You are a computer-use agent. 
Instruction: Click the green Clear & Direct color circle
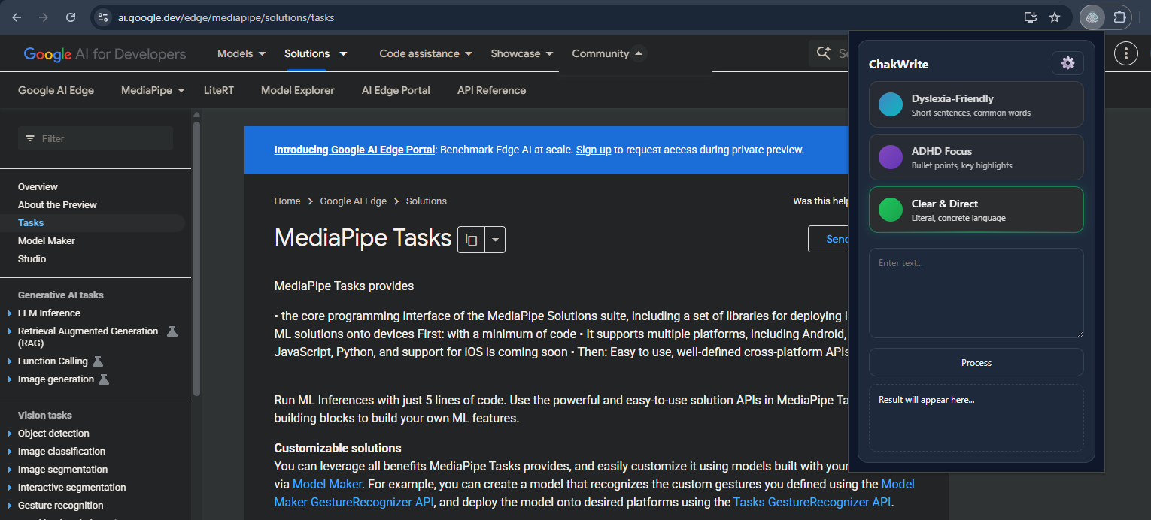pos(891,210)
